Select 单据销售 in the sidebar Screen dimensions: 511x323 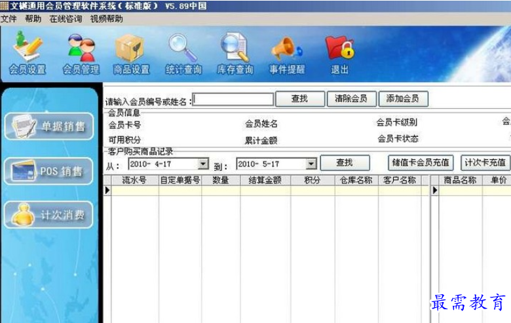(49, 126)
